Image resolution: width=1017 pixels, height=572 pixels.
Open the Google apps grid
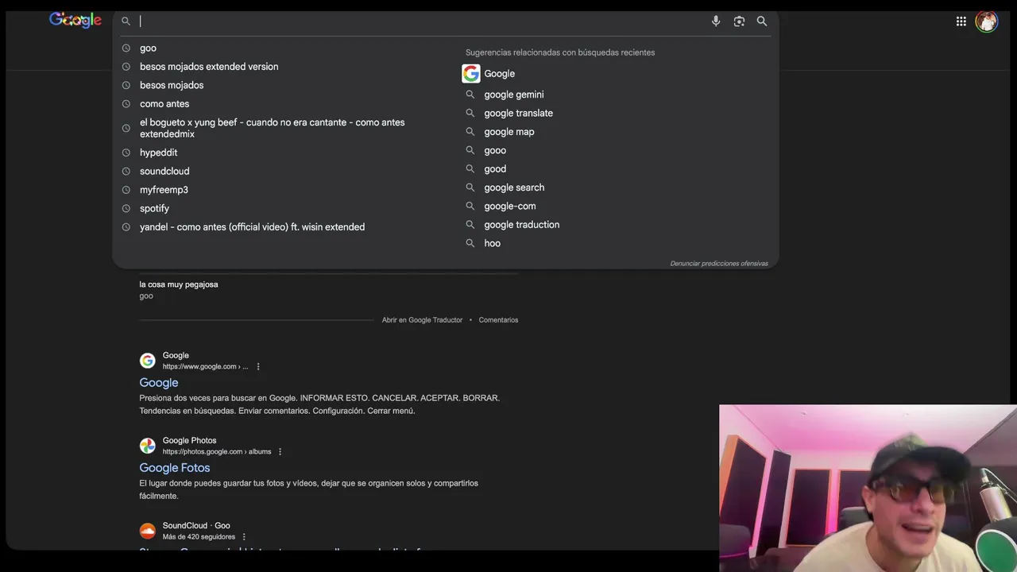(x=961, y=21)
